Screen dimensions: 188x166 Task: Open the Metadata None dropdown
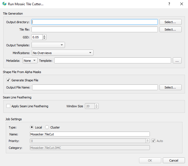point(30,61)
